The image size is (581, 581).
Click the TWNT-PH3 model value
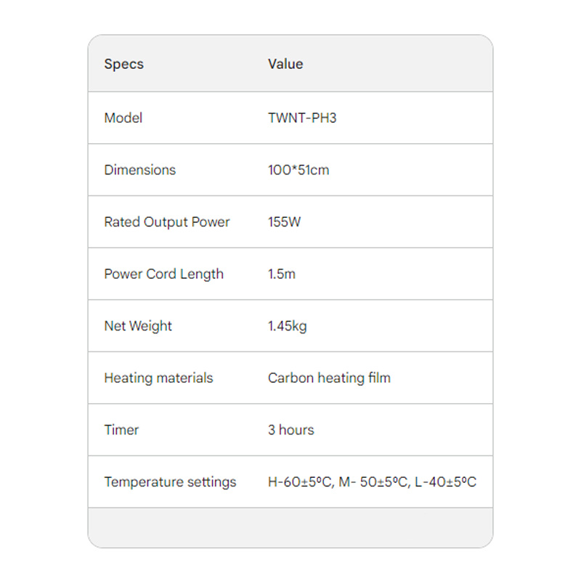point(302,118)
